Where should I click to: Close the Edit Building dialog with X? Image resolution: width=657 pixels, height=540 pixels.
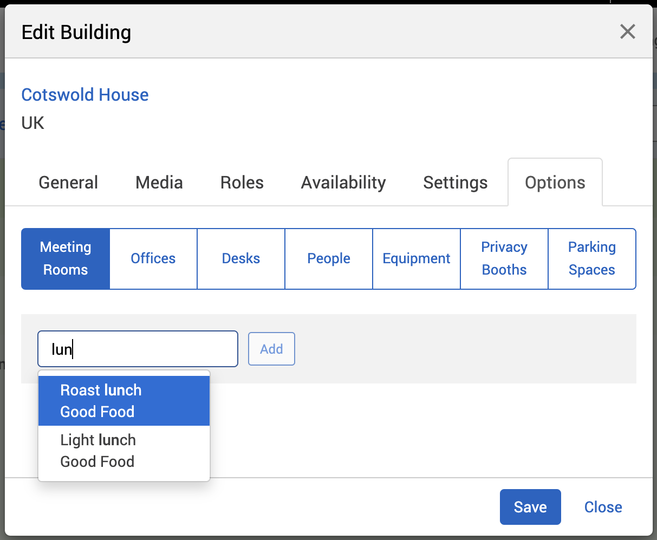click(x=627, y=32)
